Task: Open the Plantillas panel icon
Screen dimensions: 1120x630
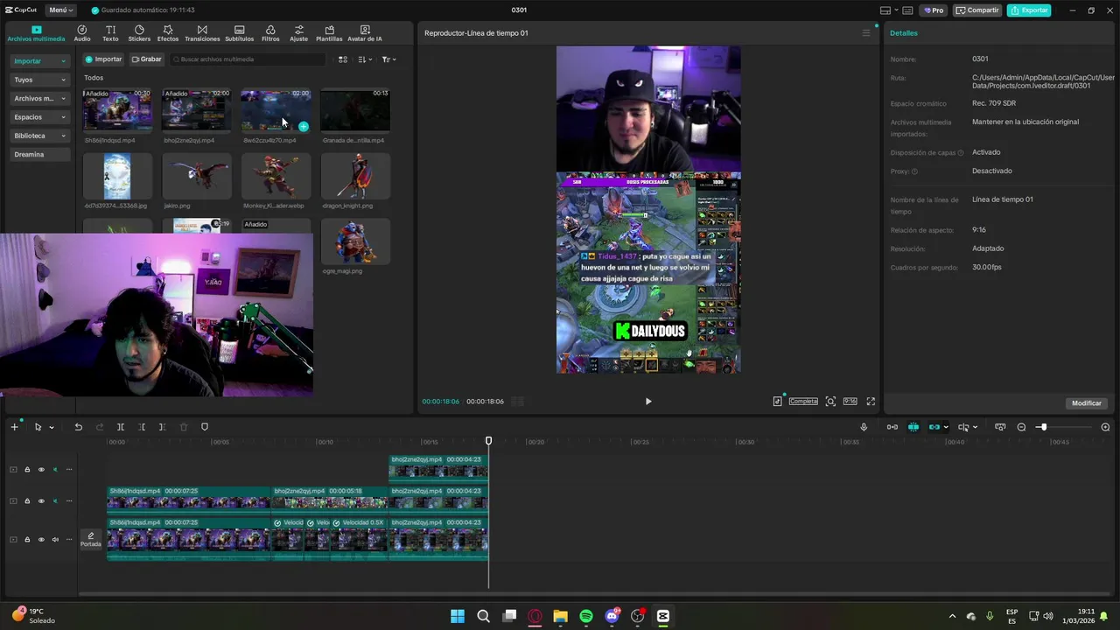Action: point(329,33)
